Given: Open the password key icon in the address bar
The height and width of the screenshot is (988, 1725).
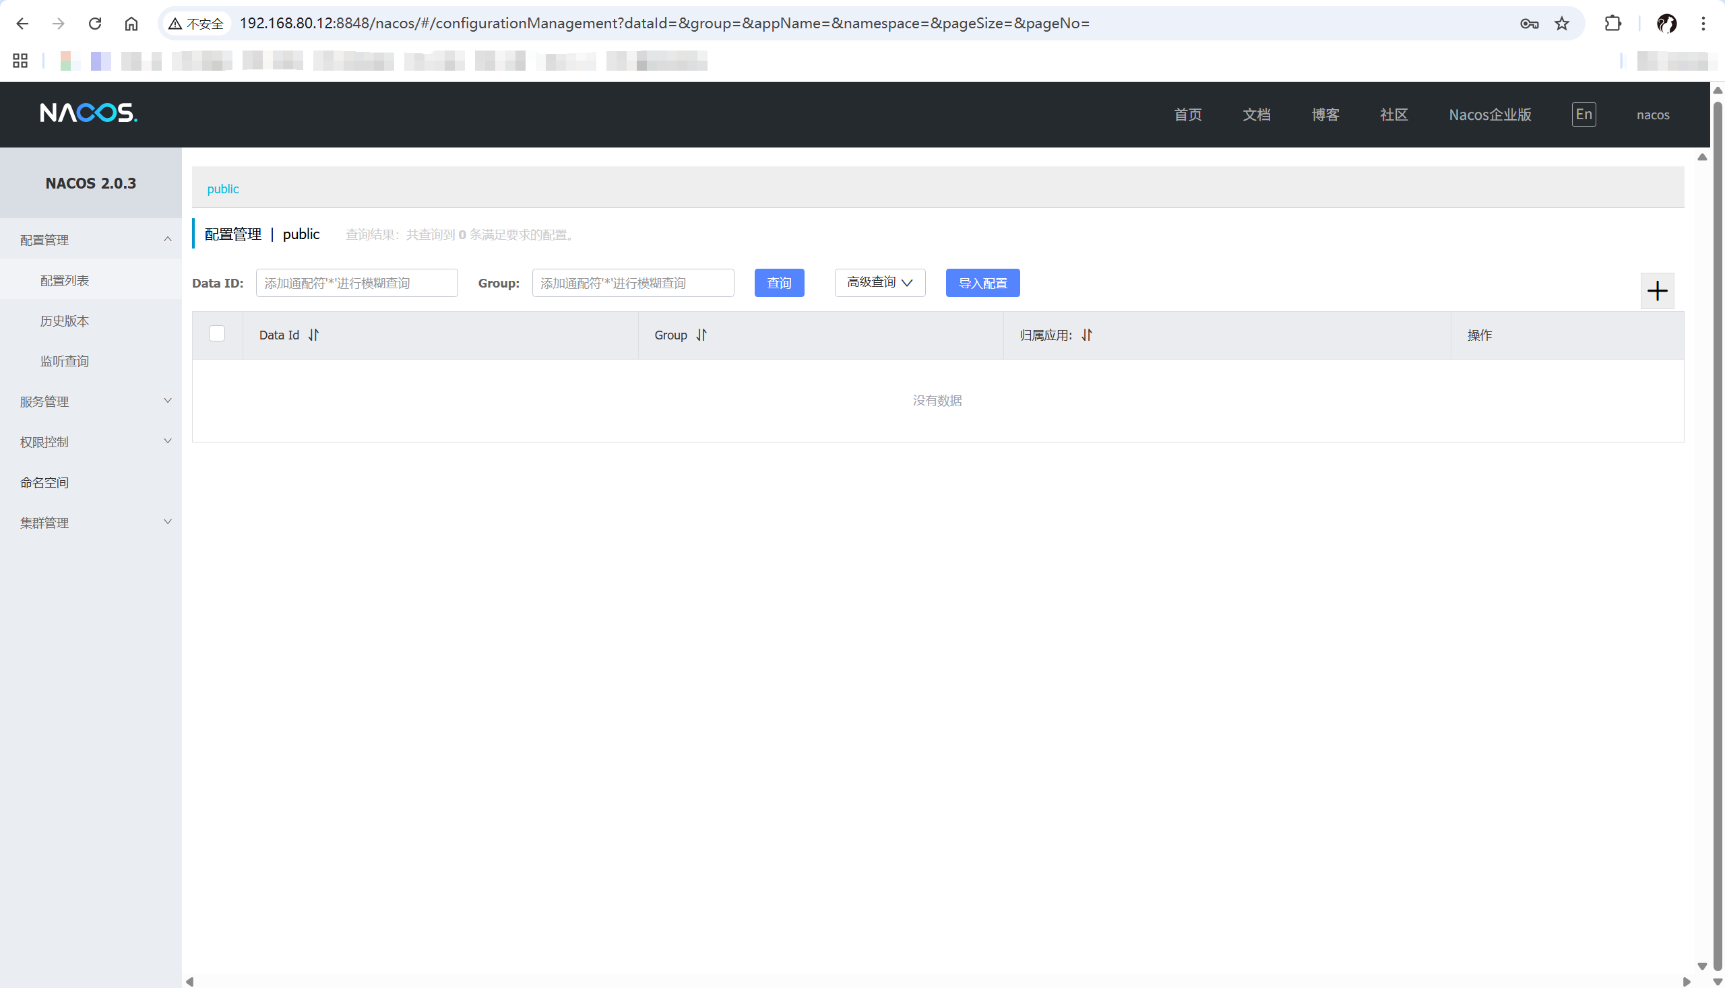Looking at the screenshot, I should (1529, 24).
